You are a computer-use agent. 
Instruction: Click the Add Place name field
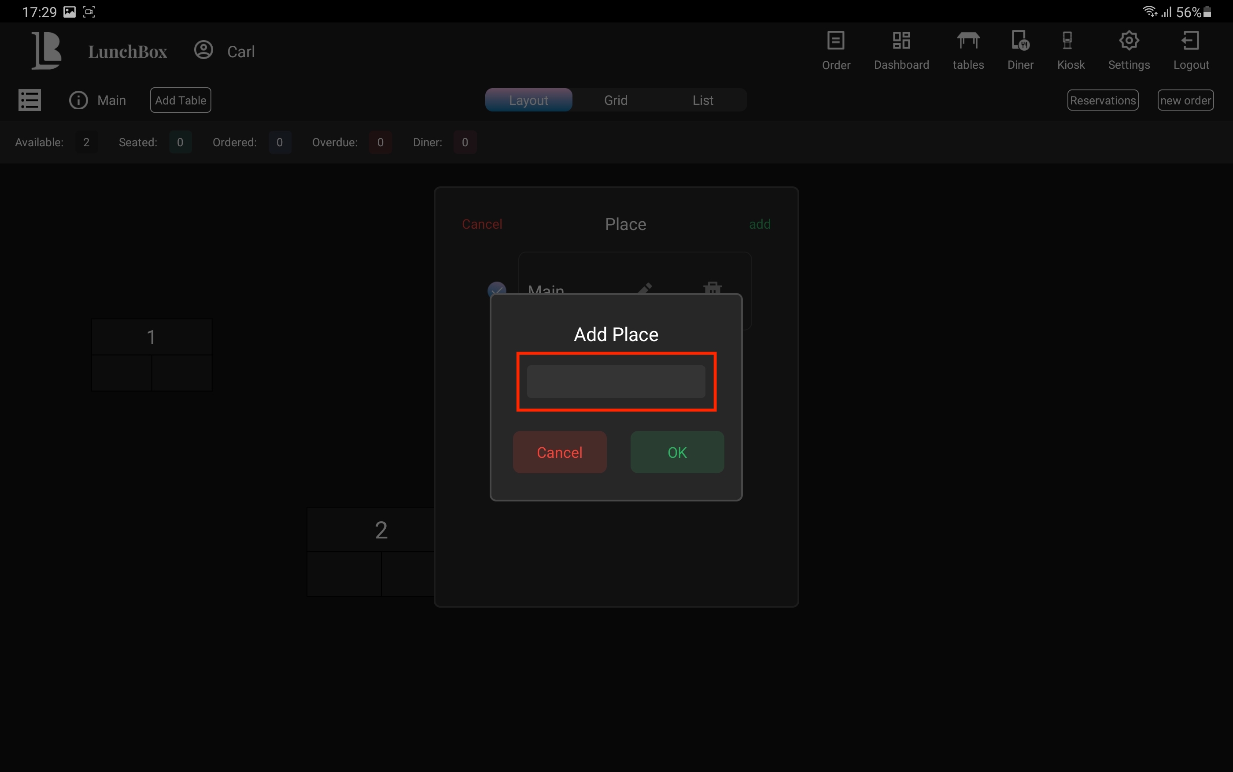point(616,382)
